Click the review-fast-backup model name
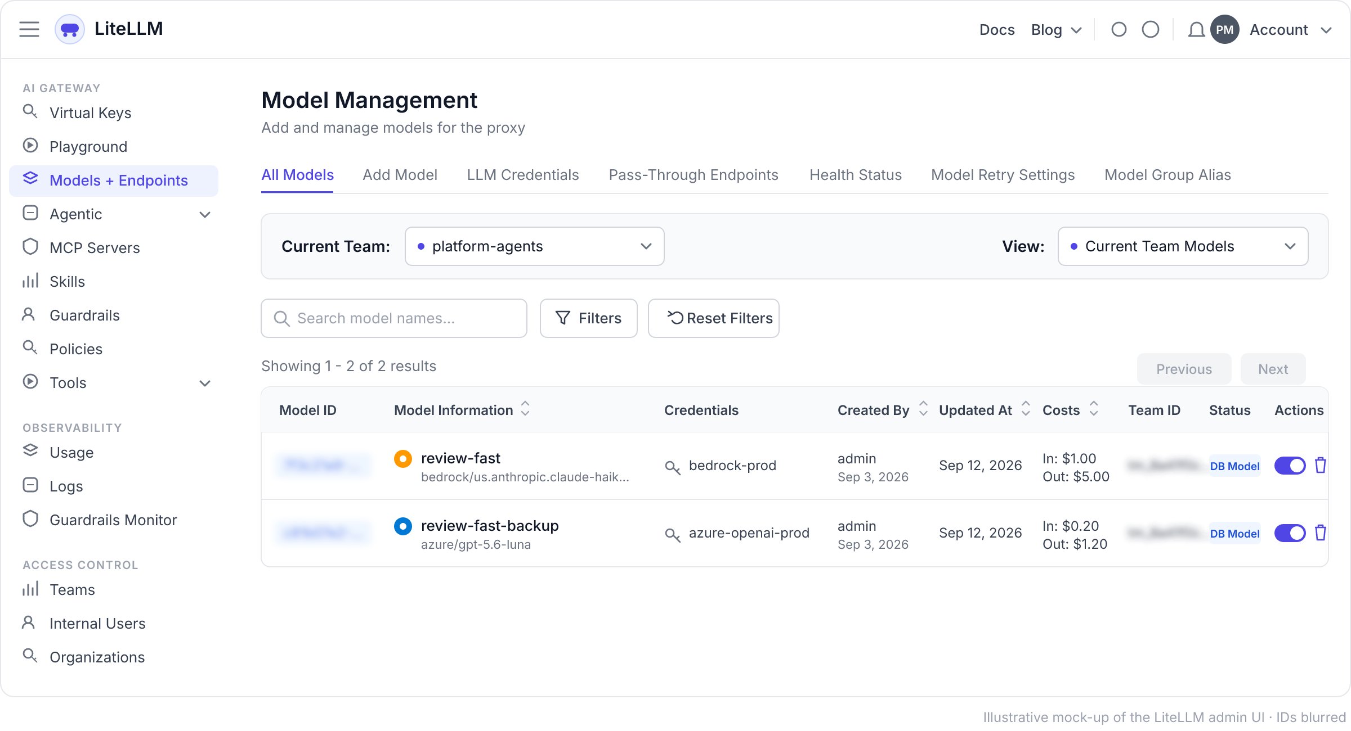The width and height of the screenshot is (1351, 731). [490, 526]
